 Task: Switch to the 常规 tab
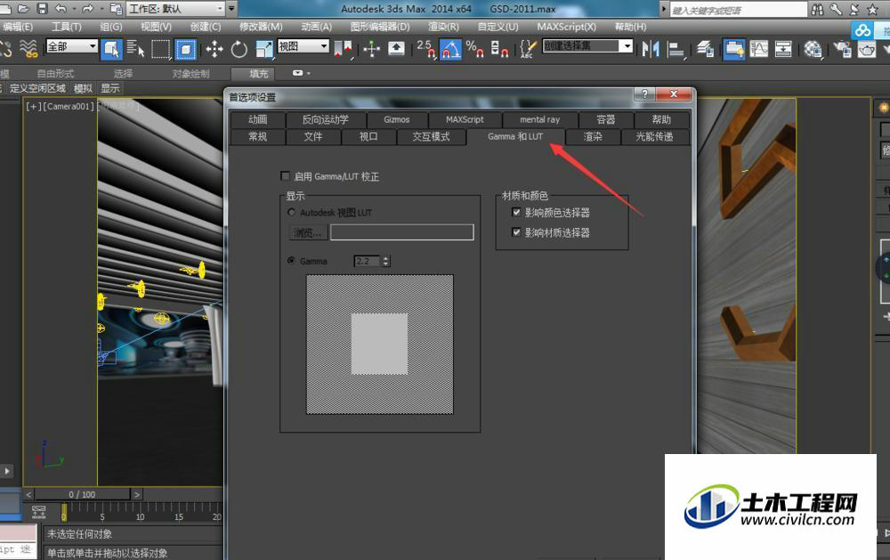click(x=258, y=137)
